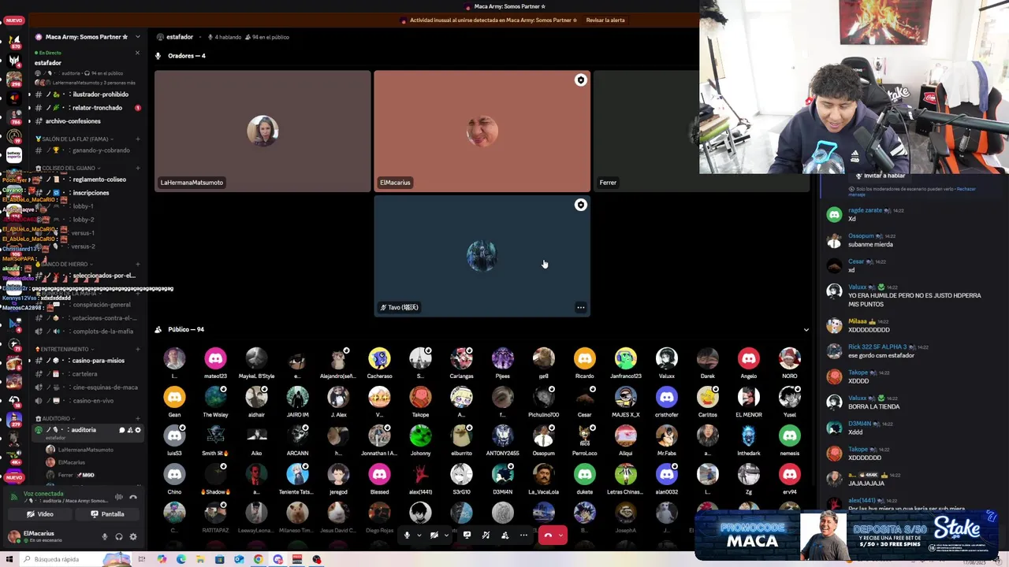Select LaHermanaMatsumoto speaker tile
Image resolution: width=1009 pixels, height=567 pixels.
point(262,132)
